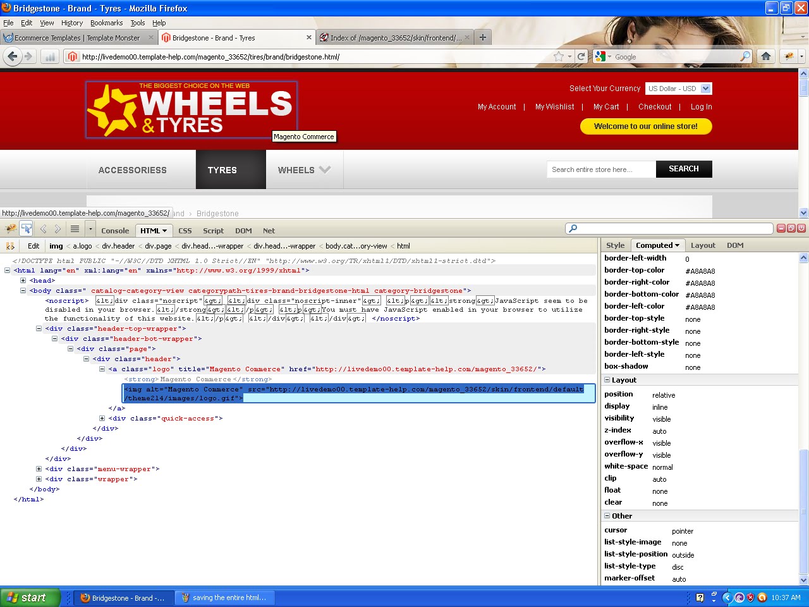Open Computed tab options dropdown
The image size is (809, 607).
click(x=677, y=245)
